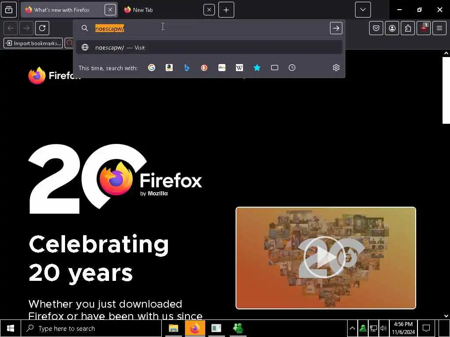
Task: Open Firefox View from the tab strip
Action: pyautogui.click(x=9, y=10)
